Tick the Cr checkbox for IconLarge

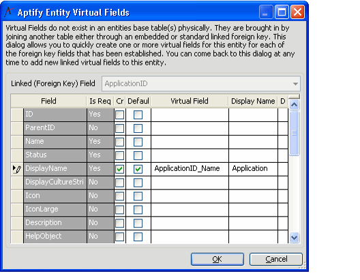tap(119, 210)
